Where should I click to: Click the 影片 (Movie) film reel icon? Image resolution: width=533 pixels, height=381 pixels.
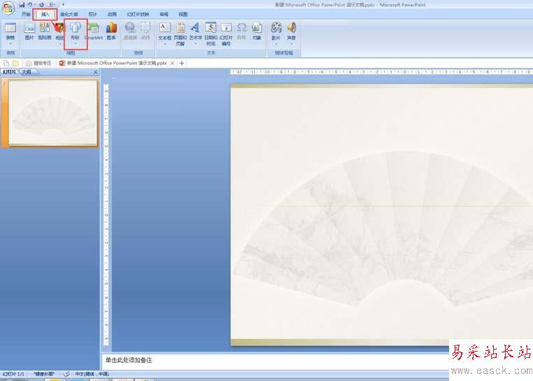tap(276, 28)
